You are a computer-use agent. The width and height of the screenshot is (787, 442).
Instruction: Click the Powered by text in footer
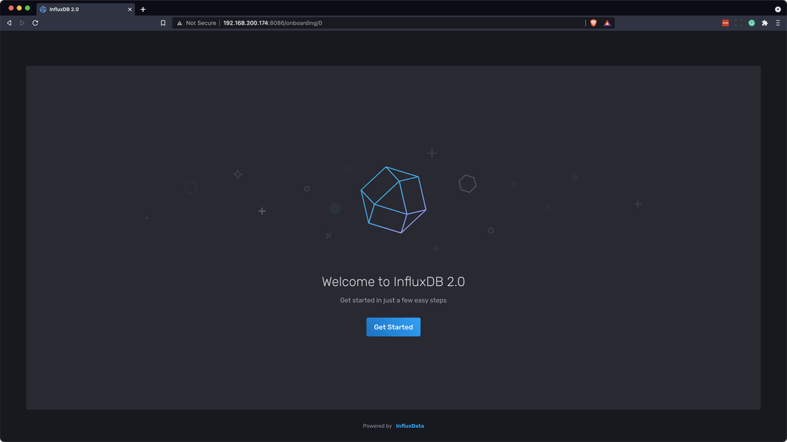(377, 426)
